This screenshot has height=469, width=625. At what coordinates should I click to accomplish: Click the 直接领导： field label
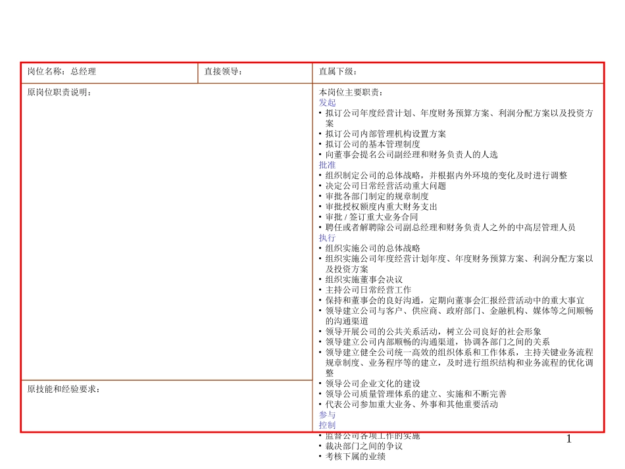(x=223, y=72)
